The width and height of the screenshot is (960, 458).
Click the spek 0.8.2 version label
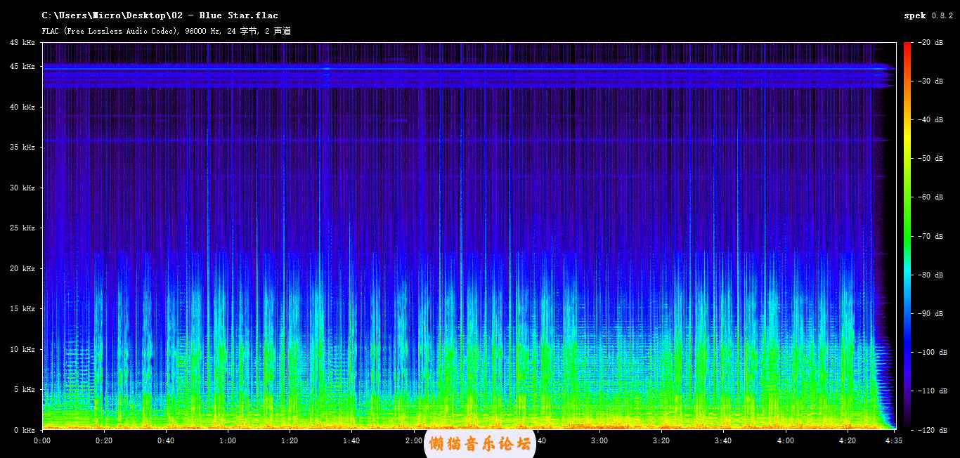[x=928, y=15]
